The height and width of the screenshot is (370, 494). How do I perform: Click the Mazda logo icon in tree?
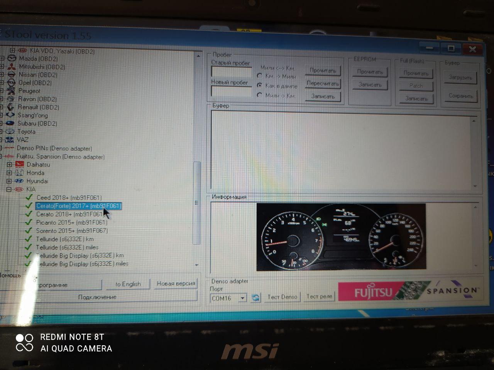click(13, 59)
